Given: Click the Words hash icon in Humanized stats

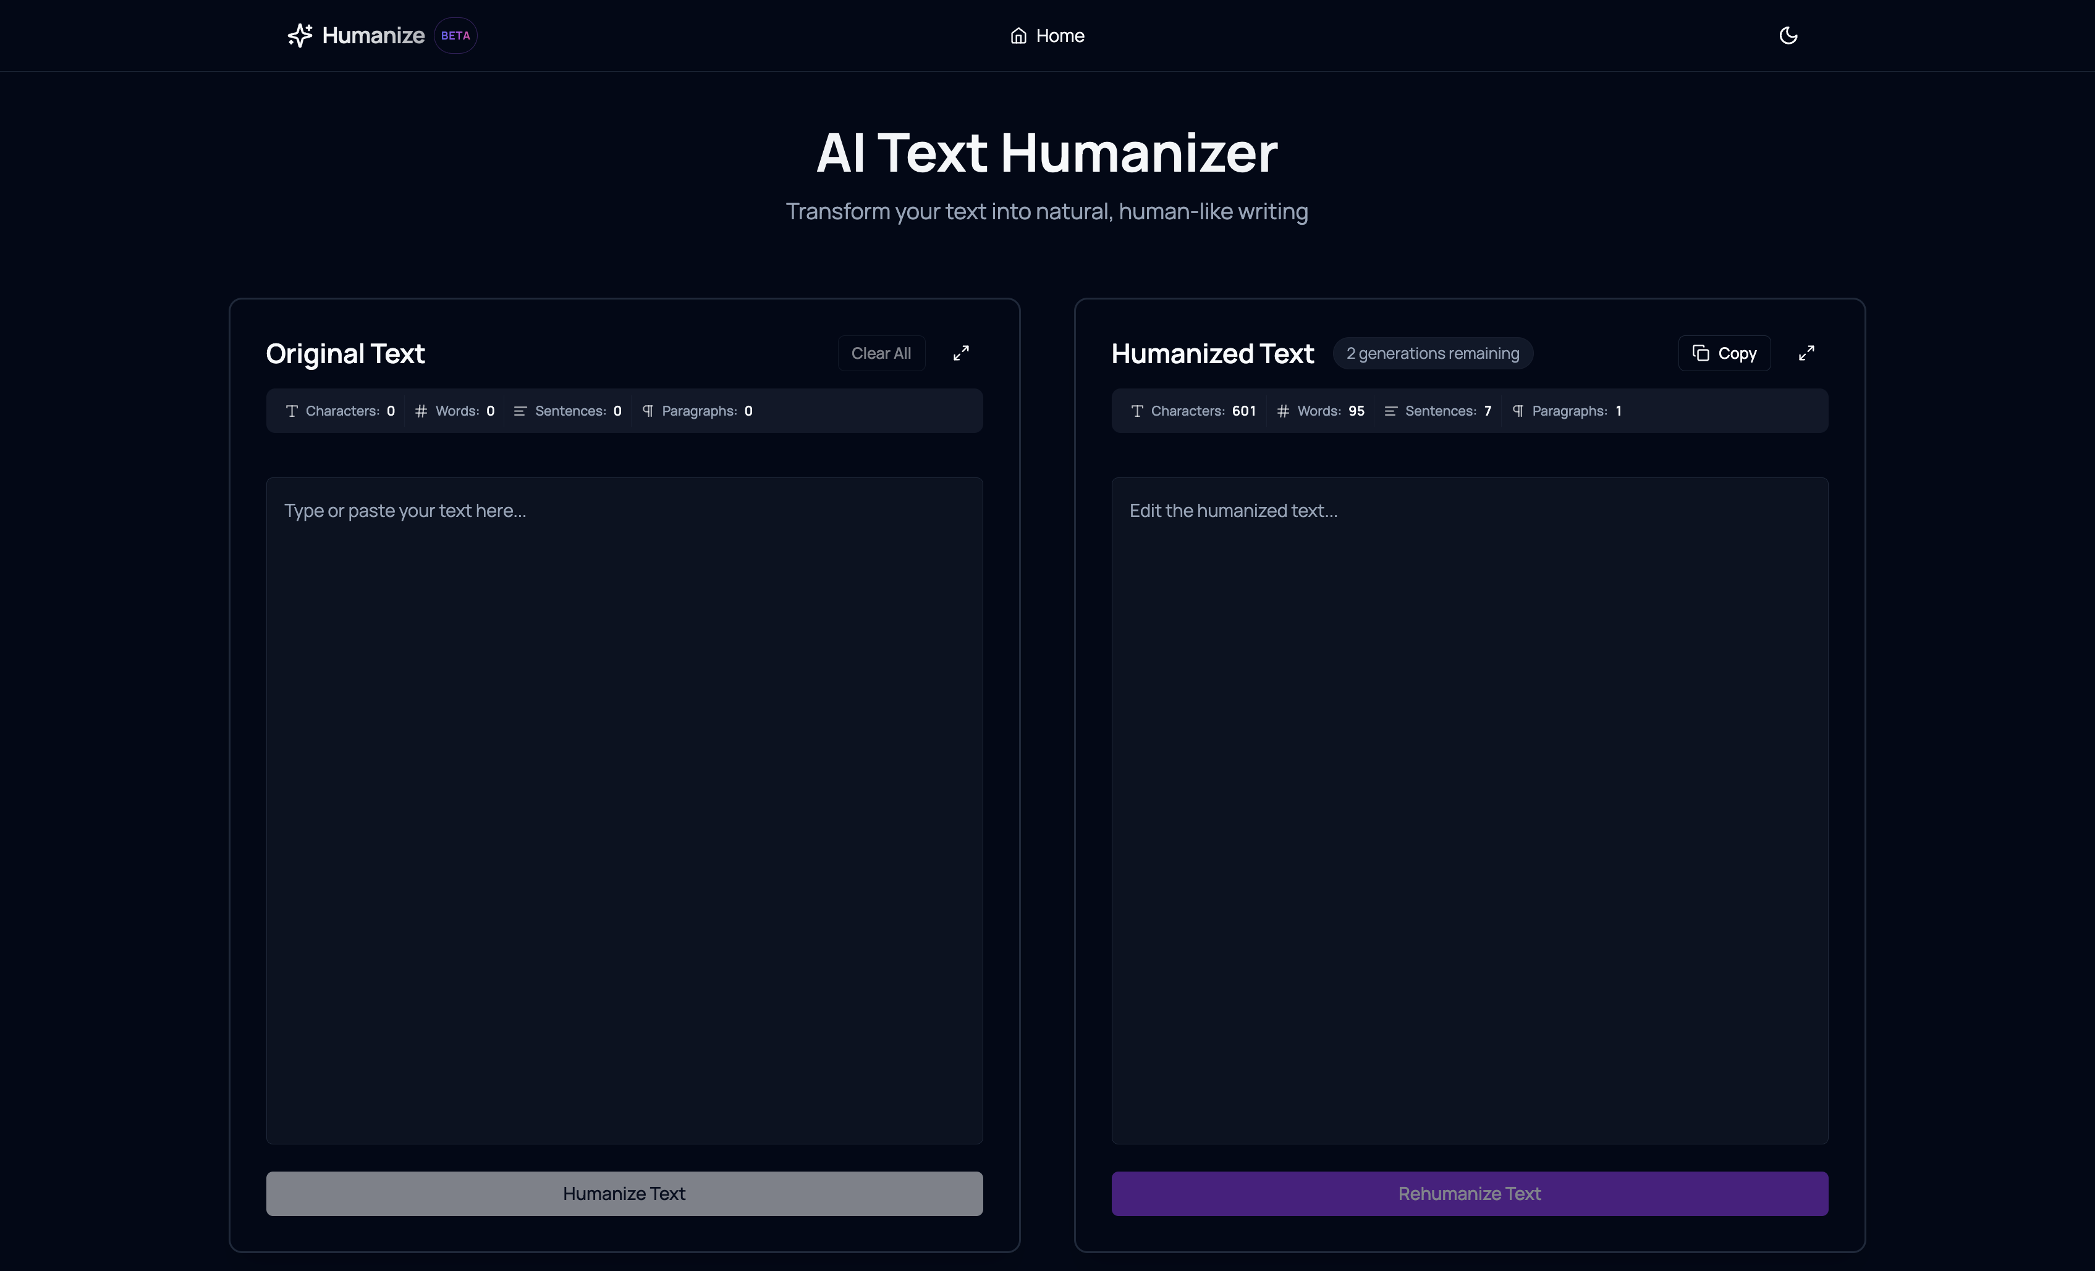Looking at the screenshot, I should point(1283,411).
